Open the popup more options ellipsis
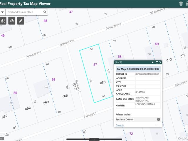This screenshot has height=141, width=188. (157, 125)
